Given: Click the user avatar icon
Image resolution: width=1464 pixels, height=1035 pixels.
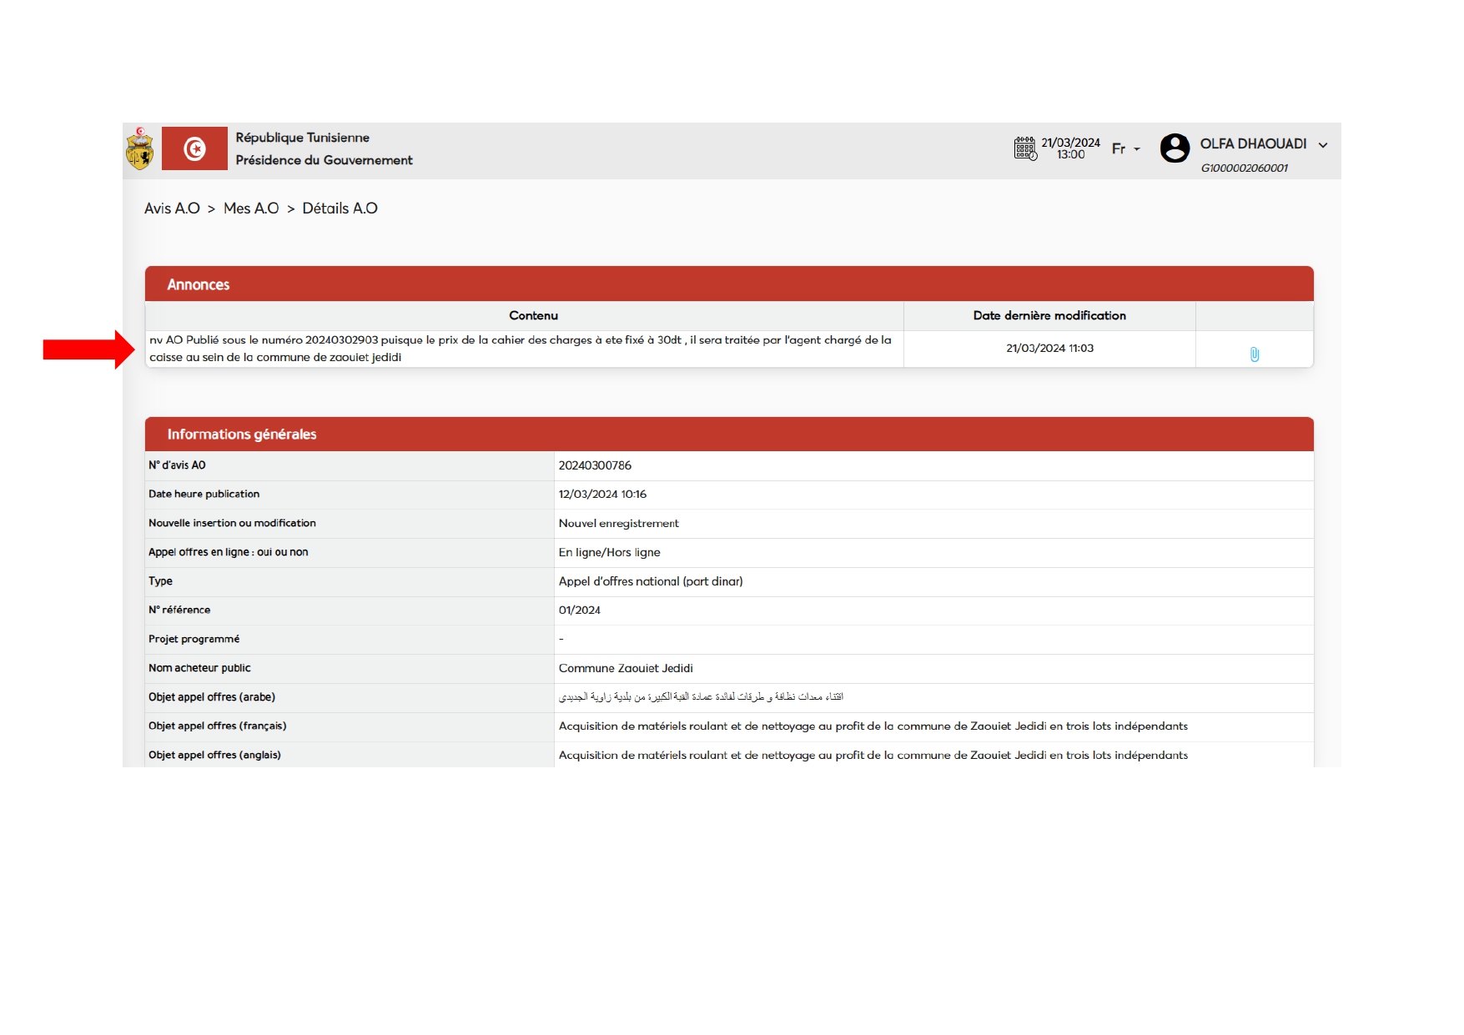Looking at the screenshot, I should 1175,148.
